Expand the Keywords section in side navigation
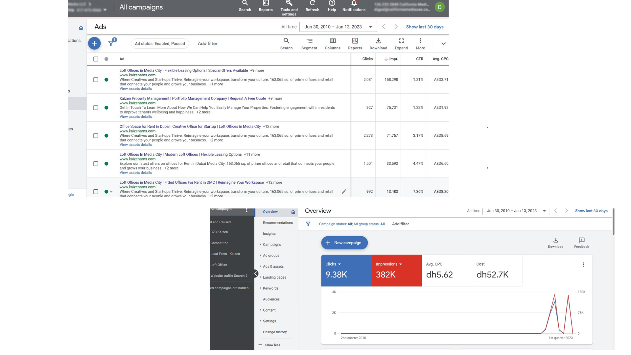This screenshot has width=631, height=355. [270, 288]
